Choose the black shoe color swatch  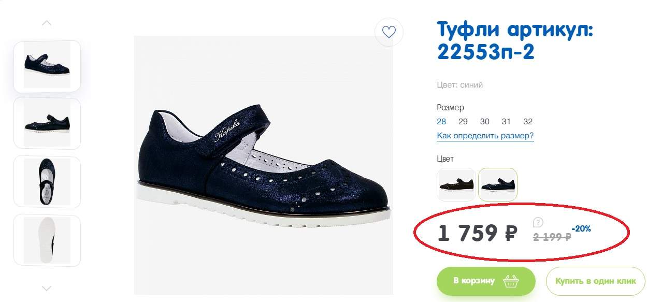pyautogui.click(x=456, y=184)
